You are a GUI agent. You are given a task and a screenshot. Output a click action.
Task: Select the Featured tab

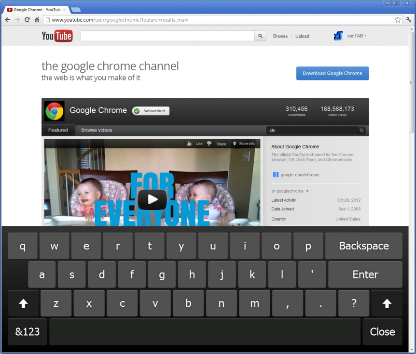click(x=58, y=130)
